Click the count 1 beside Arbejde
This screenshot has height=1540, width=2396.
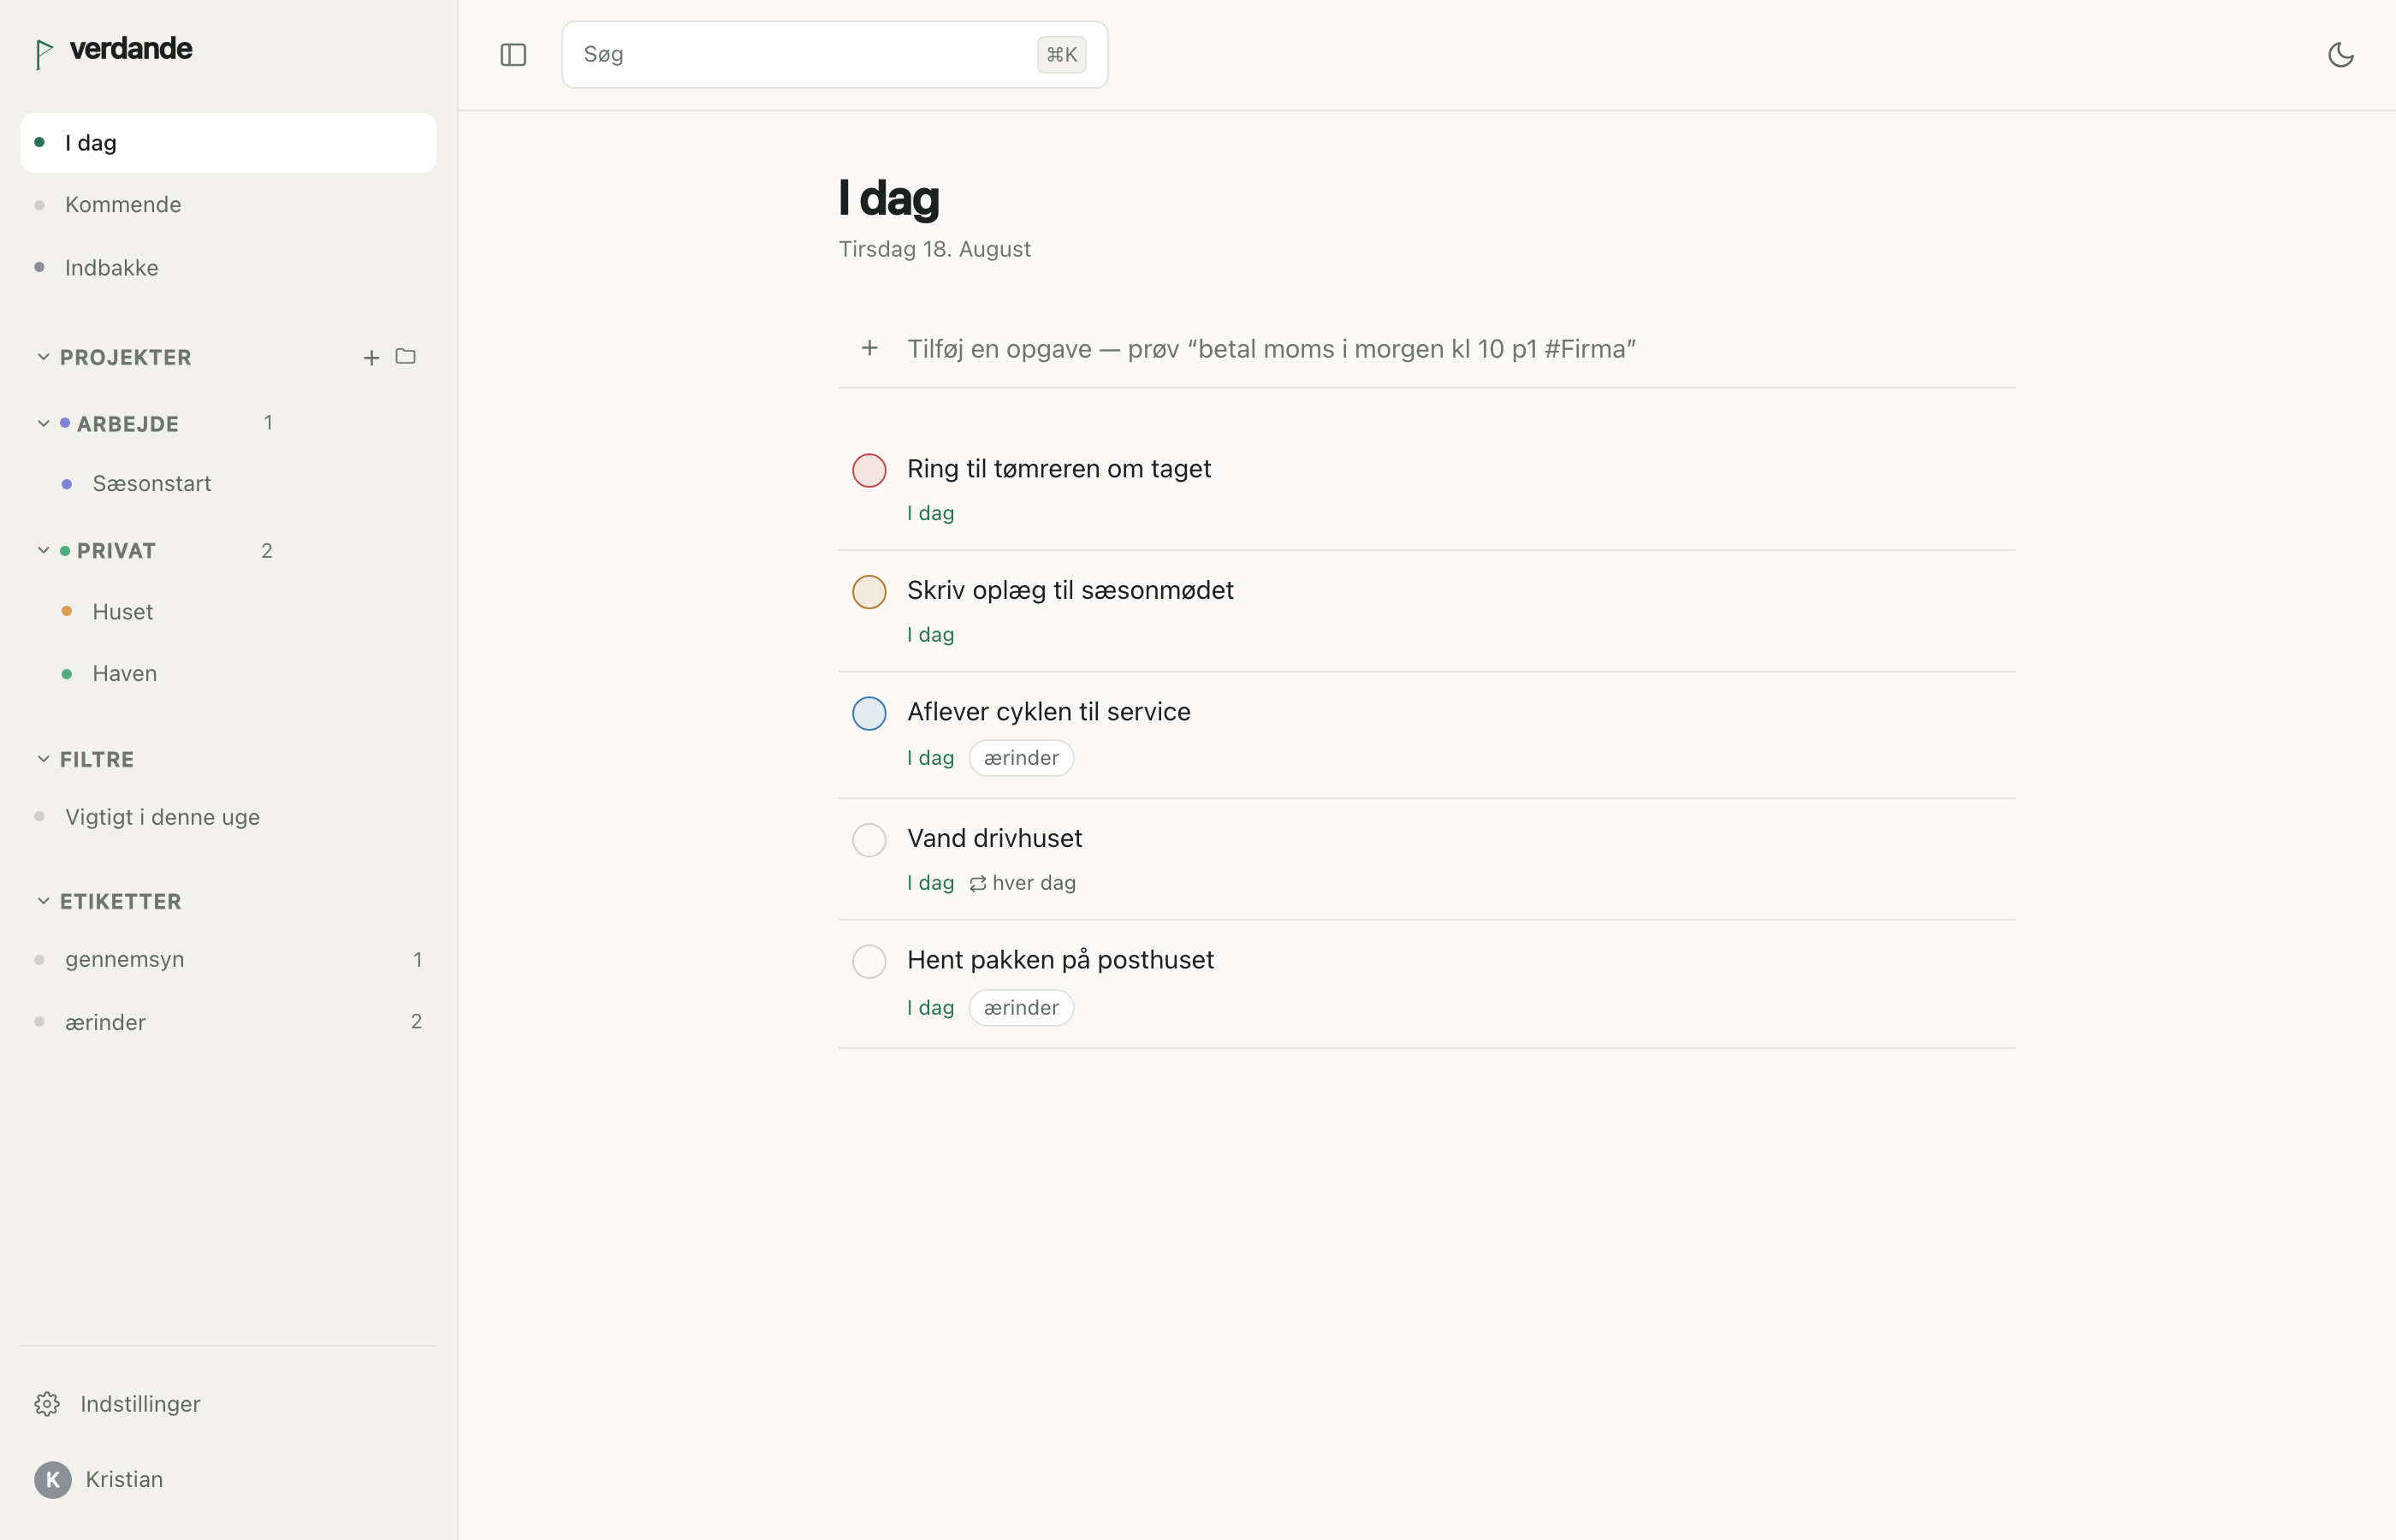click(x=268, y=423)
